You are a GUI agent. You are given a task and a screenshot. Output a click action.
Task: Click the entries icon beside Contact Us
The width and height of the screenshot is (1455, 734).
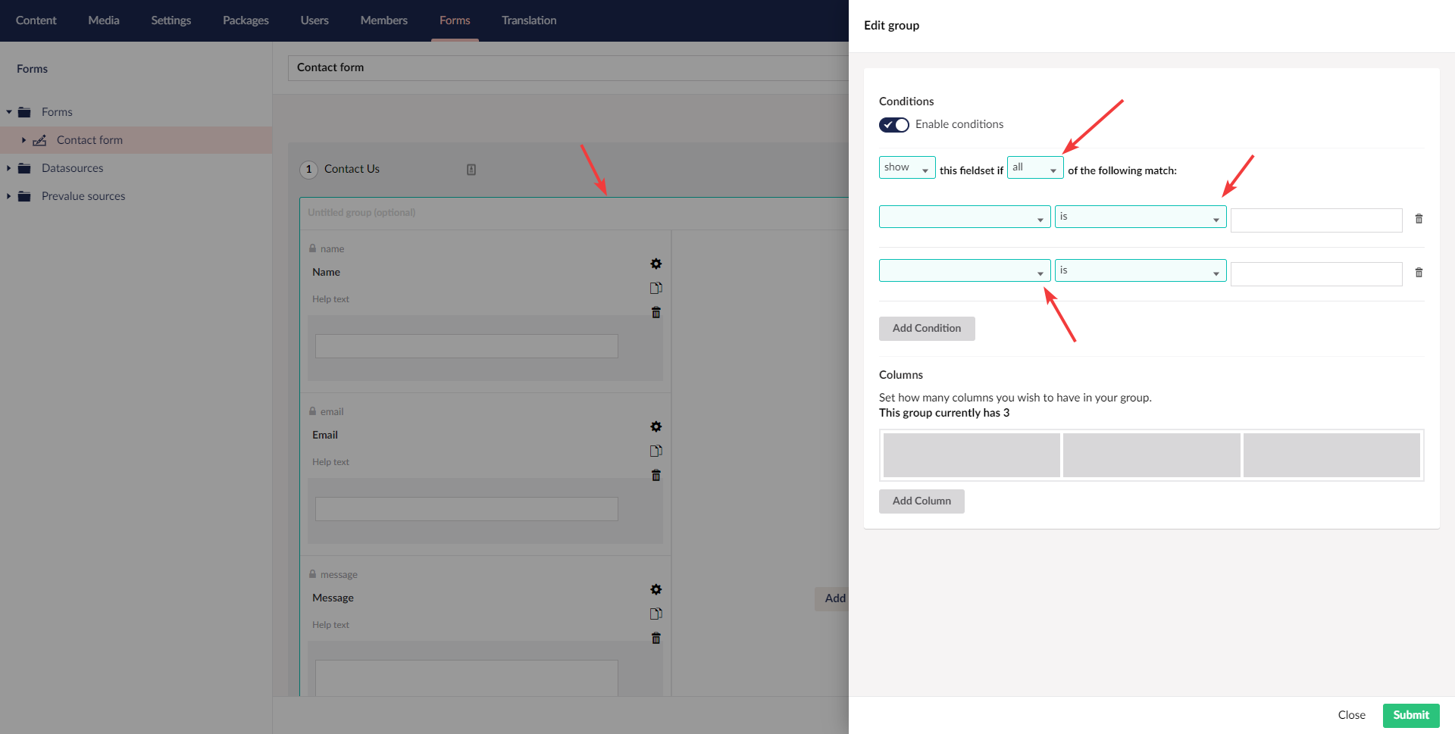point(471,169)
